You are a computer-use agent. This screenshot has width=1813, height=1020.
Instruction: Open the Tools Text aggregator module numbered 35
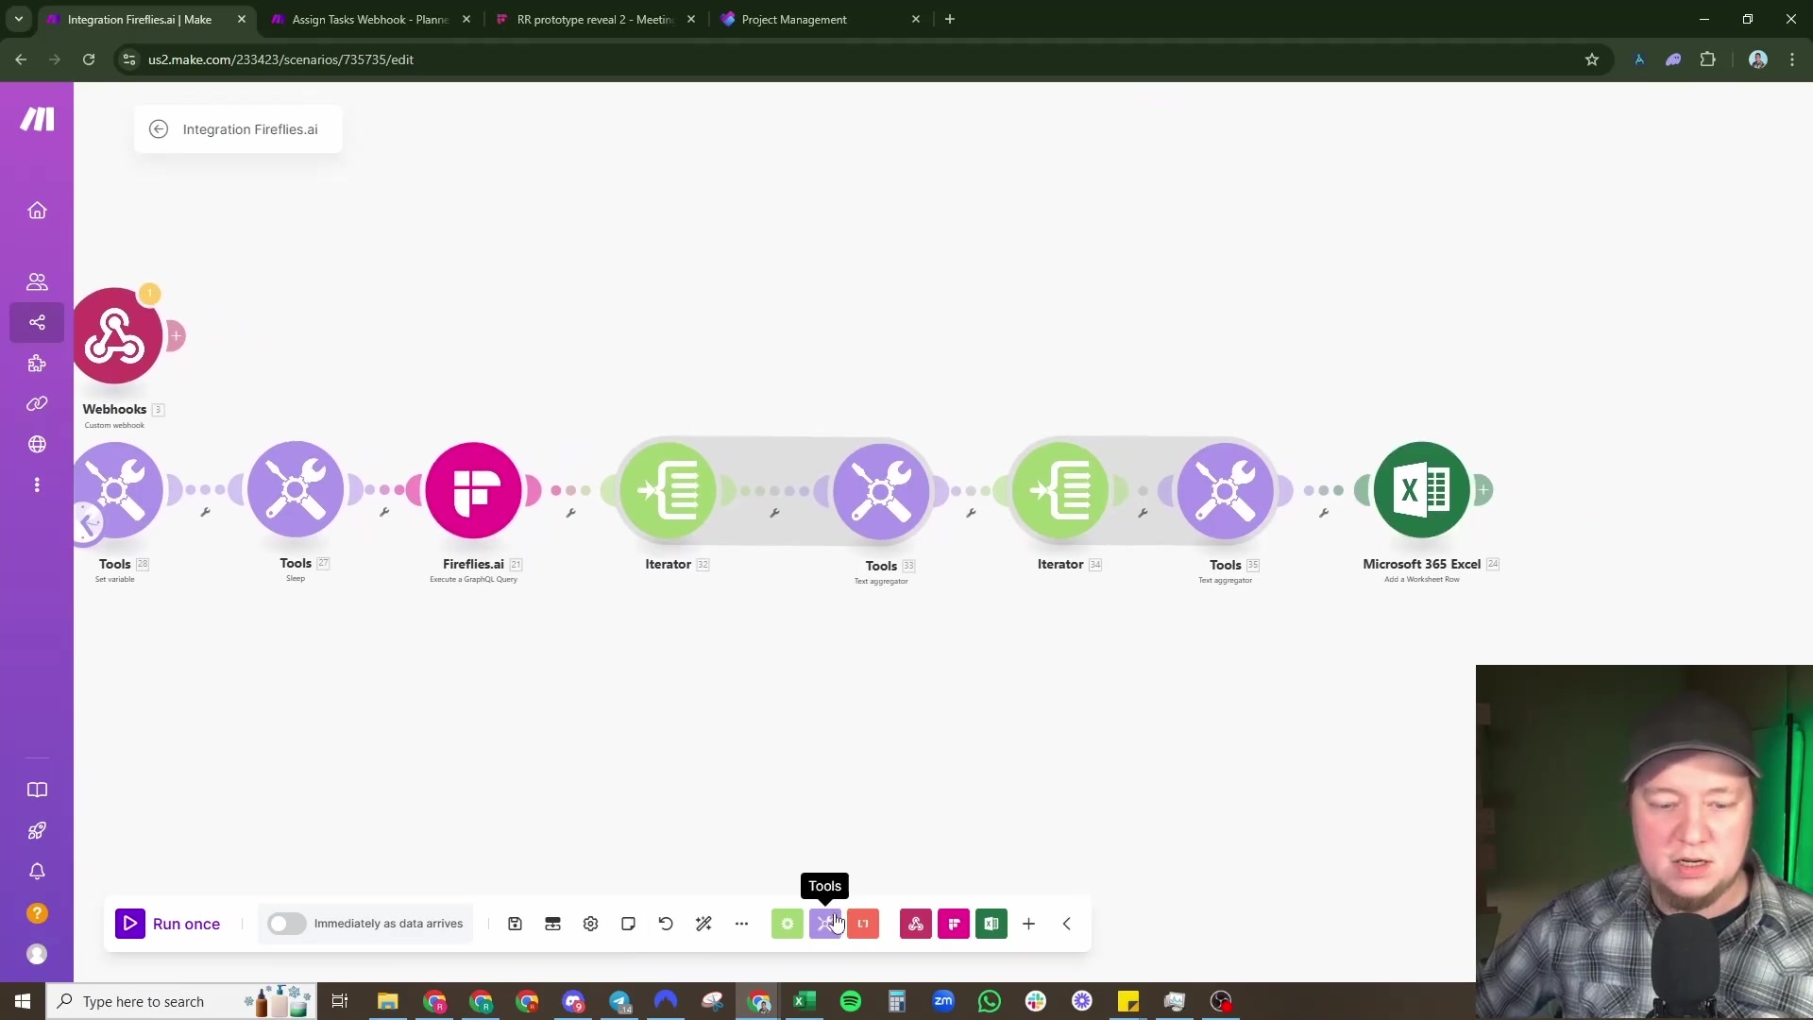pyautogui.click(x=1226, y=490)
